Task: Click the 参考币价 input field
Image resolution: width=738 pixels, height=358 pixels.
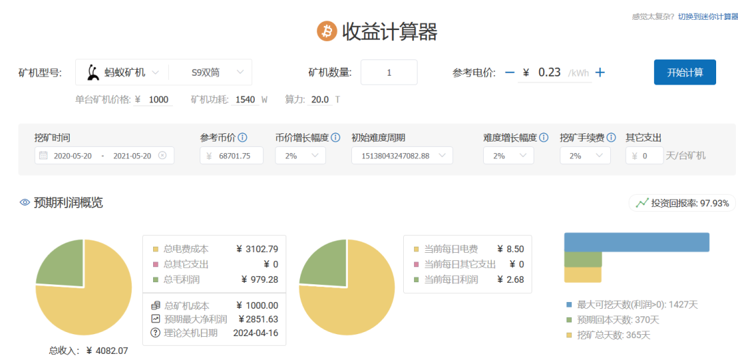Action: click(x=232, y=156)
